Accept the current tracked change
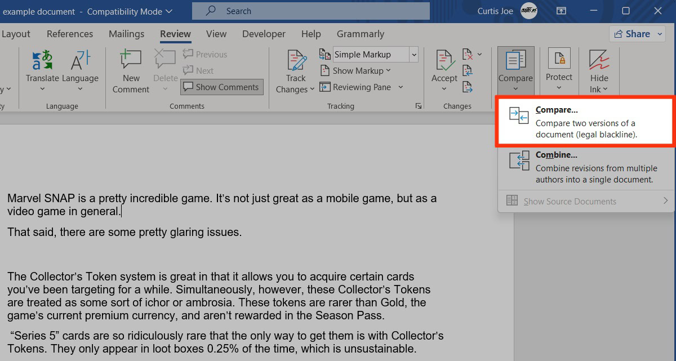The width and height of the screenshot is (676, 361). (x=444, y=61)
